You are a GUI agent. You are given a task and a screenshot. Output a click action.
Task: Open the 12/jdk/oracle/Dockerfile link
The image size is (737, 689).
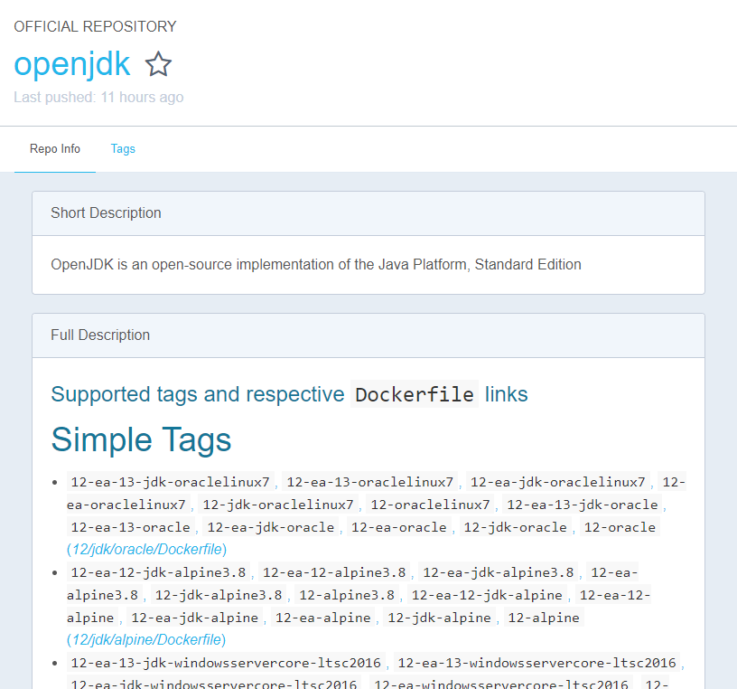[146, 549]
